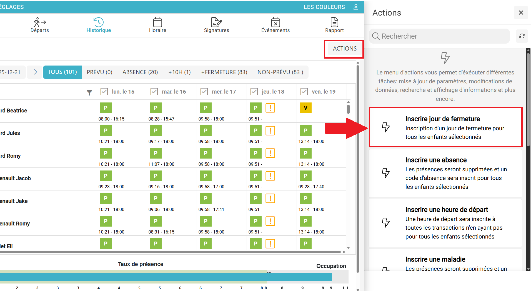Select Inscrire une absence action
This screenshot has height=291, width=531.
pyautogui.click(x=445, y=173)
